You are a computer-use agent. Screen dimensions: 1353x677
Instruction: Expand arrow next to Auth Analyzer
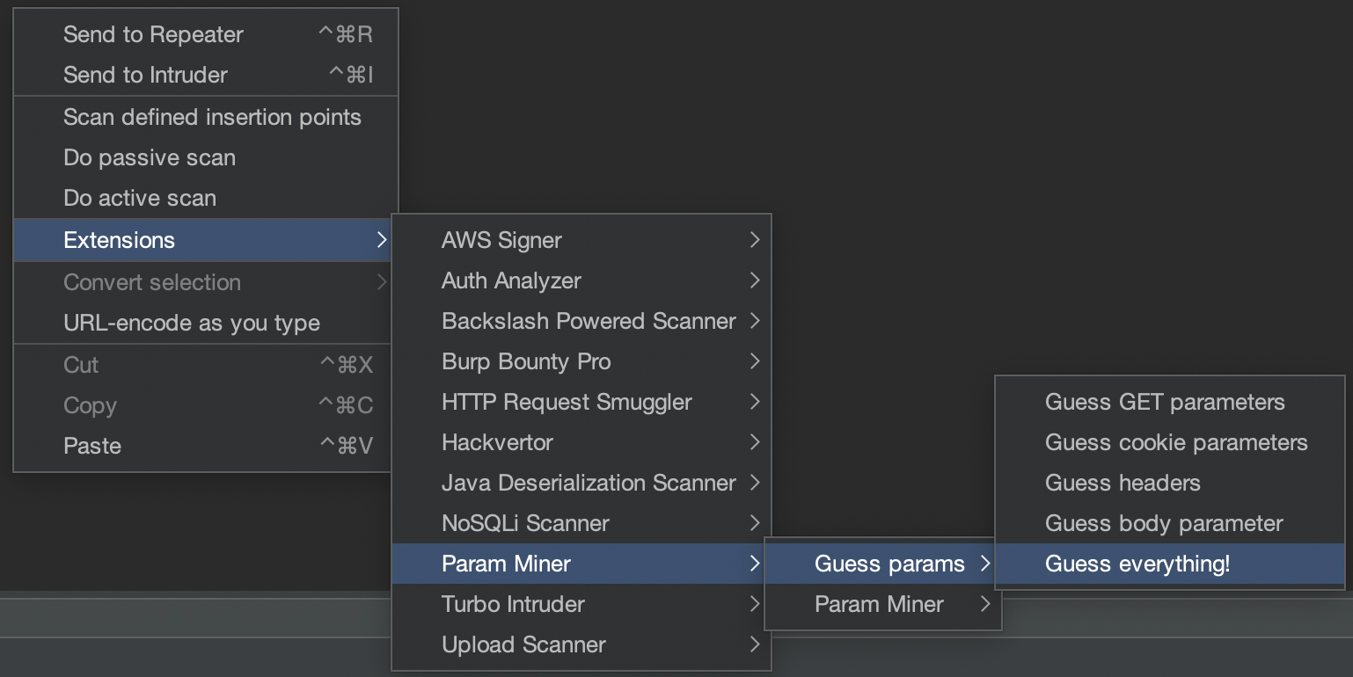(x=755, y=280)
